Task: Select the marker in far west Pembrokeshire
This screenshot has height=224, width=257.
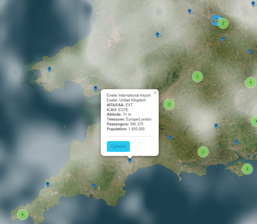Action: 50,69
